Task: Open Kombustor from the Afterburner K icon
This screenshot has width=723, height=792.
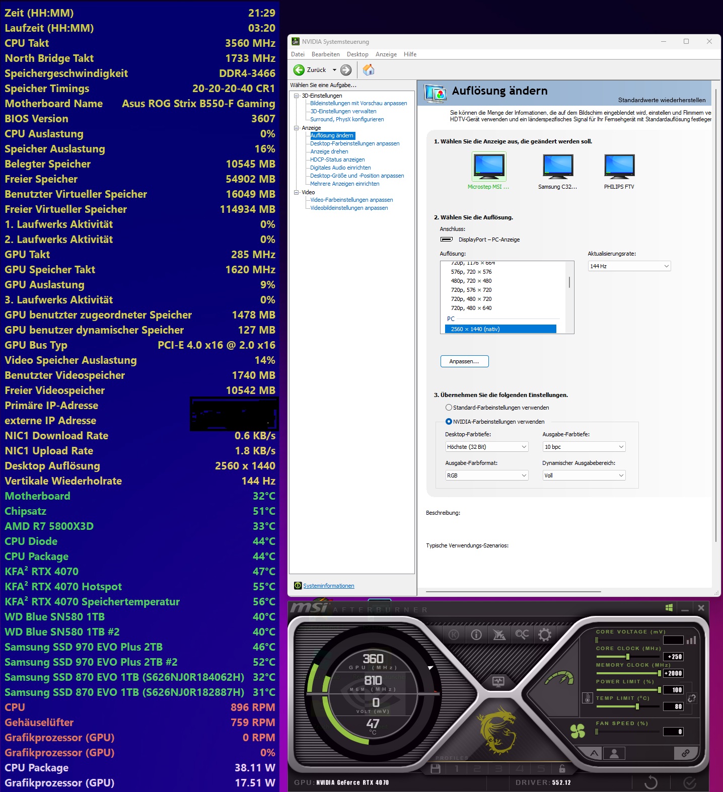Action: tap(454, 635)
